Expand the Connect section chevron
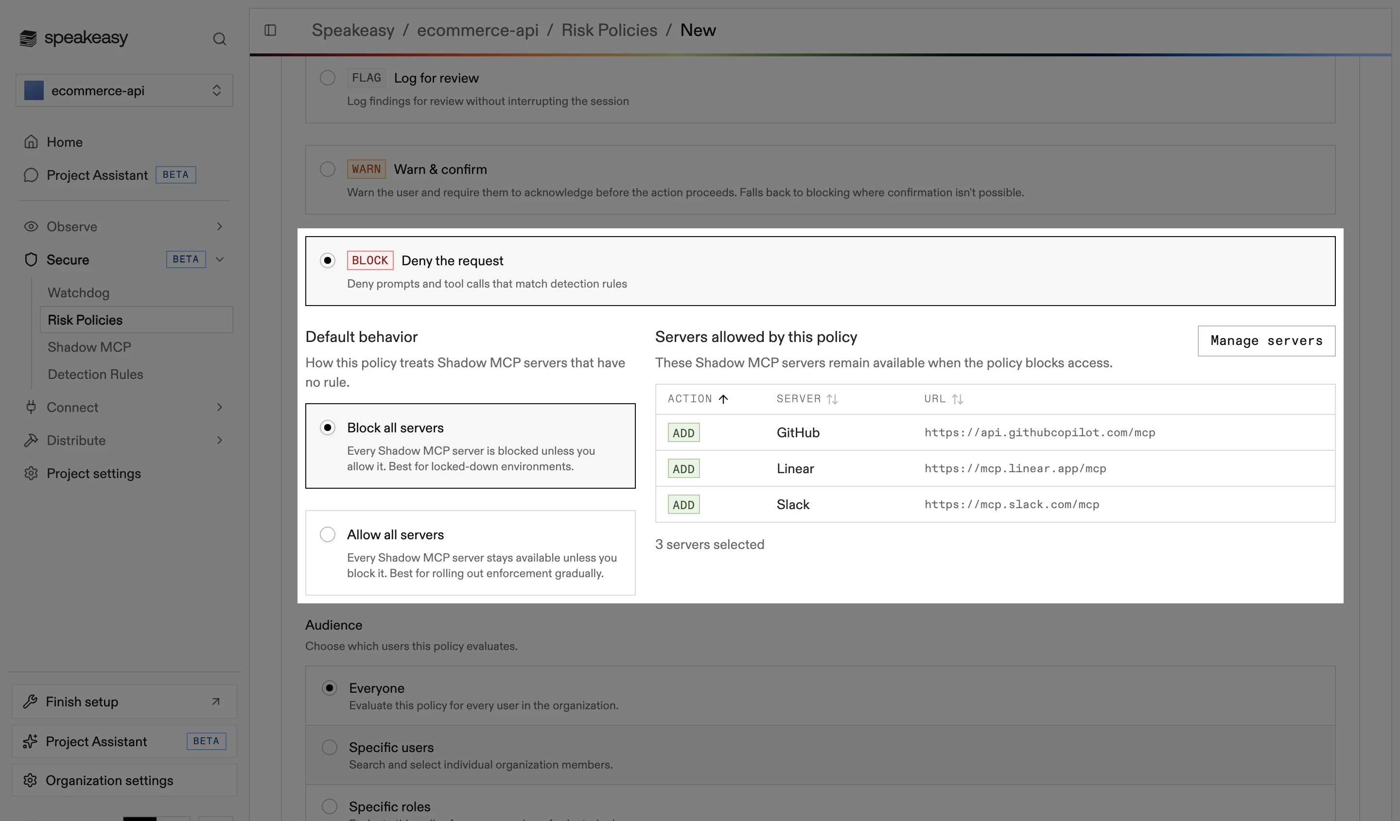This screenshot has width=1400, height=821. coord(219,407)
